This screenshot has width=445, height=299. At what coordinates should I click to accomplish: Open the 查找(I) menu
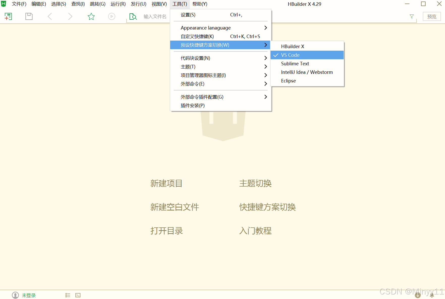click(78, 4)
